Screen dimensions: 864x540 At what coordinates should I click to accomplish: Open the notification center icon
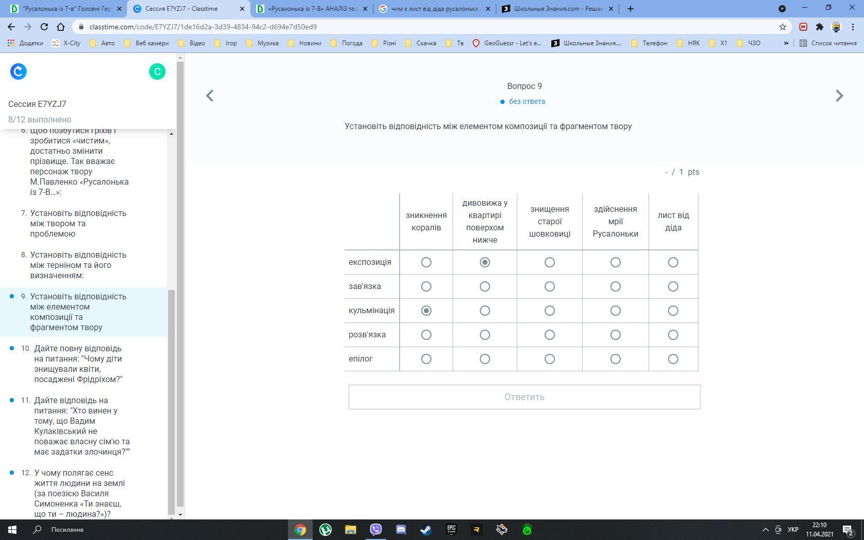point(849,530)
